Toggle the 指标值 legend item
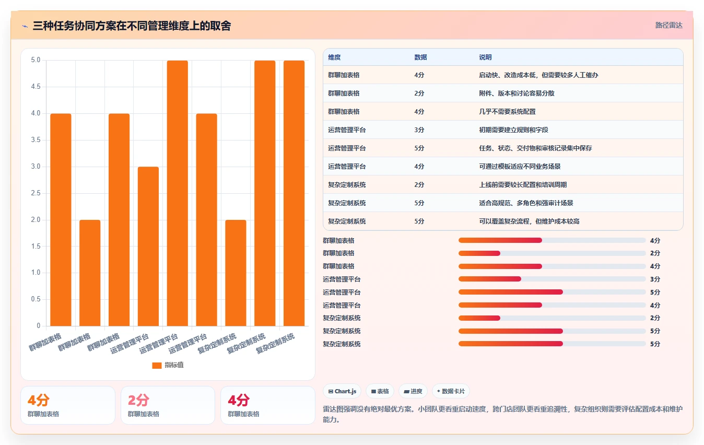The width and height of the screenshot is (704, 445). pyautogui.click(x=168, y=365)
